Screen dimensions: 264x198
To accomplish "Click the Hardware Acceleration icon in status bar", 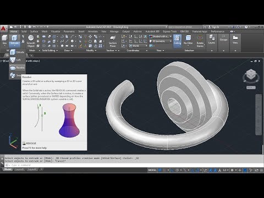I will tap(245, 170).
